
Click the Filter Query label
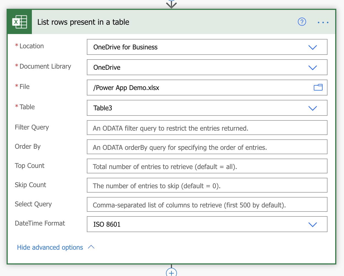click(x=32, y=127)
